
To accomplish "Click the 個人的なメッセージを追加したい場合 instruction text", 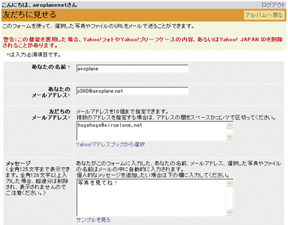I will 153,176.
